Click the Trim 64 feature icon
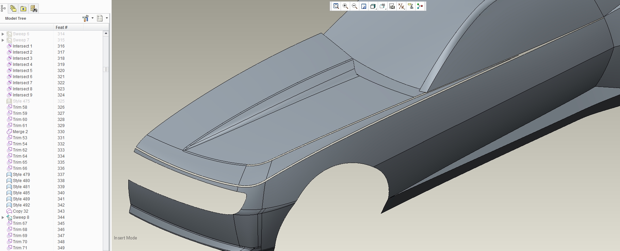 coord(9,156)
